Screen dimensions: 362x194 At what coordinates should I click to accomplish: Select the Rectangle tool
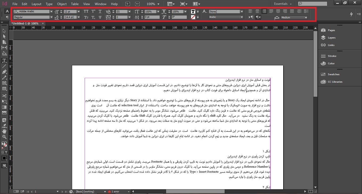4,89
